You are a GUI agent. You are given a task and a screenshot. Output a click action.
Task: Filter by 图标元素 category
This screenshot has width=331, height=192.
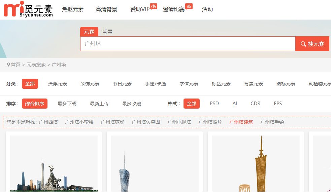click(286, 84)
